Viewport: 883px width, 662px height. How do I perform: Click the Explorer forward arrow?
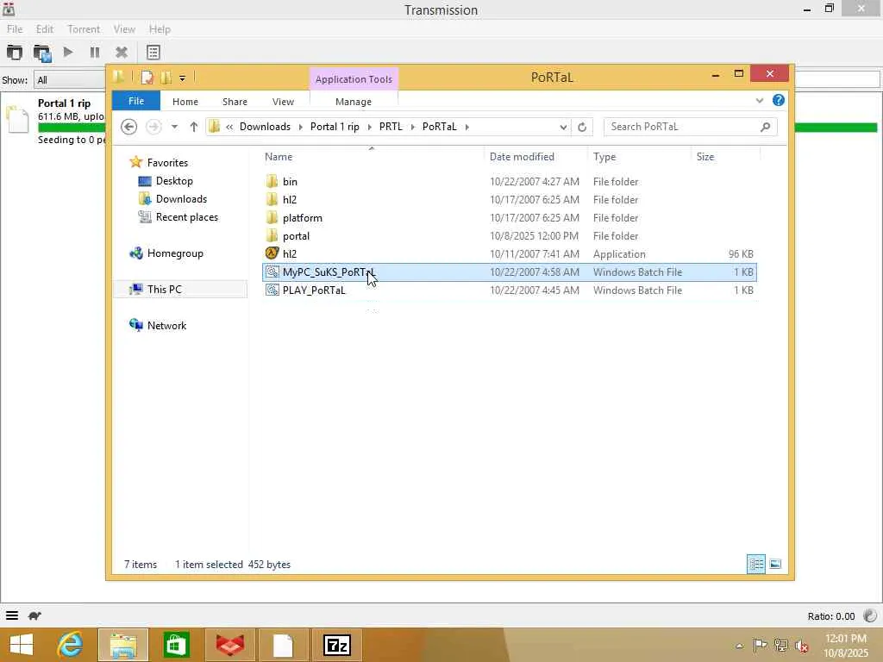153,127
